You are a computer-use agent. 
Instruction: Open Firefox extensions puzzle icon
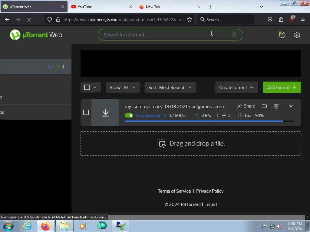(281, 19)
